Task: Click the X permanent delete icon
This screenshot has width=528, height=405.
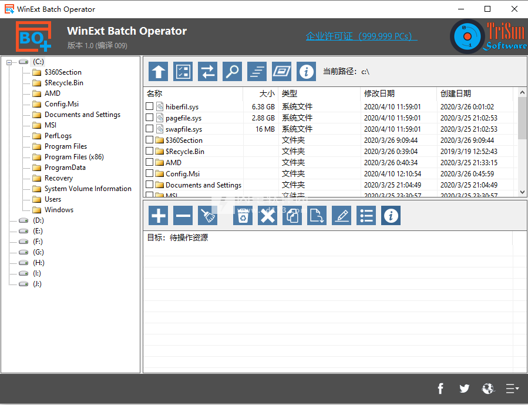Action: [x=267, y=215]
